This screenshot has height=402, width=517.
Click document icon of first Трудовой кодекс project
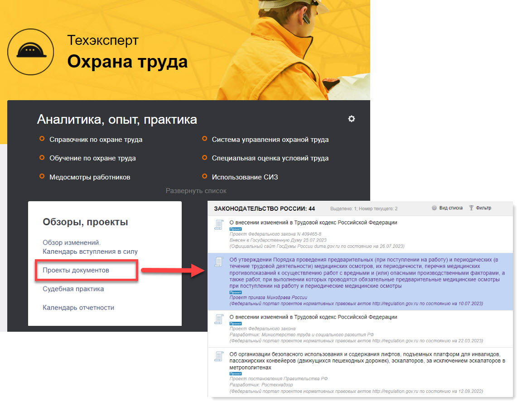219,225
